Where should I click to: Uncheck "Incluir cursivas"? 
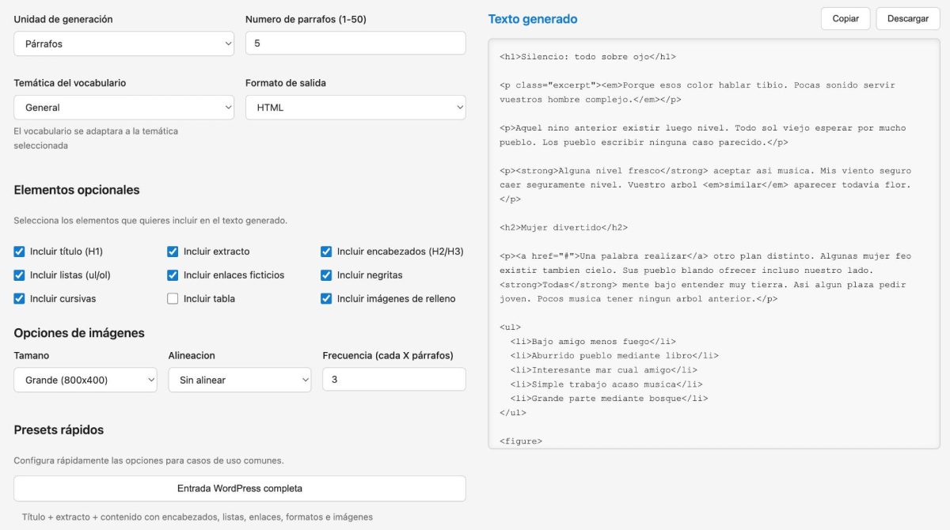[x=19, y=298]
